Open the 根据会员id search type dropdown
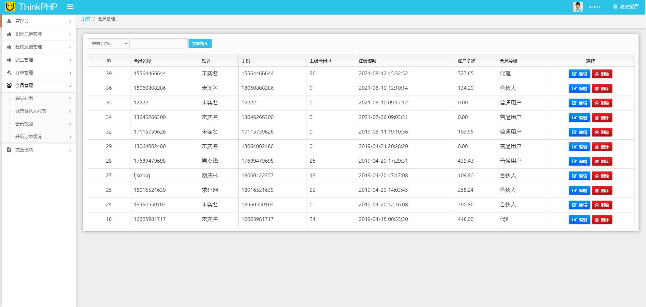 108,43
